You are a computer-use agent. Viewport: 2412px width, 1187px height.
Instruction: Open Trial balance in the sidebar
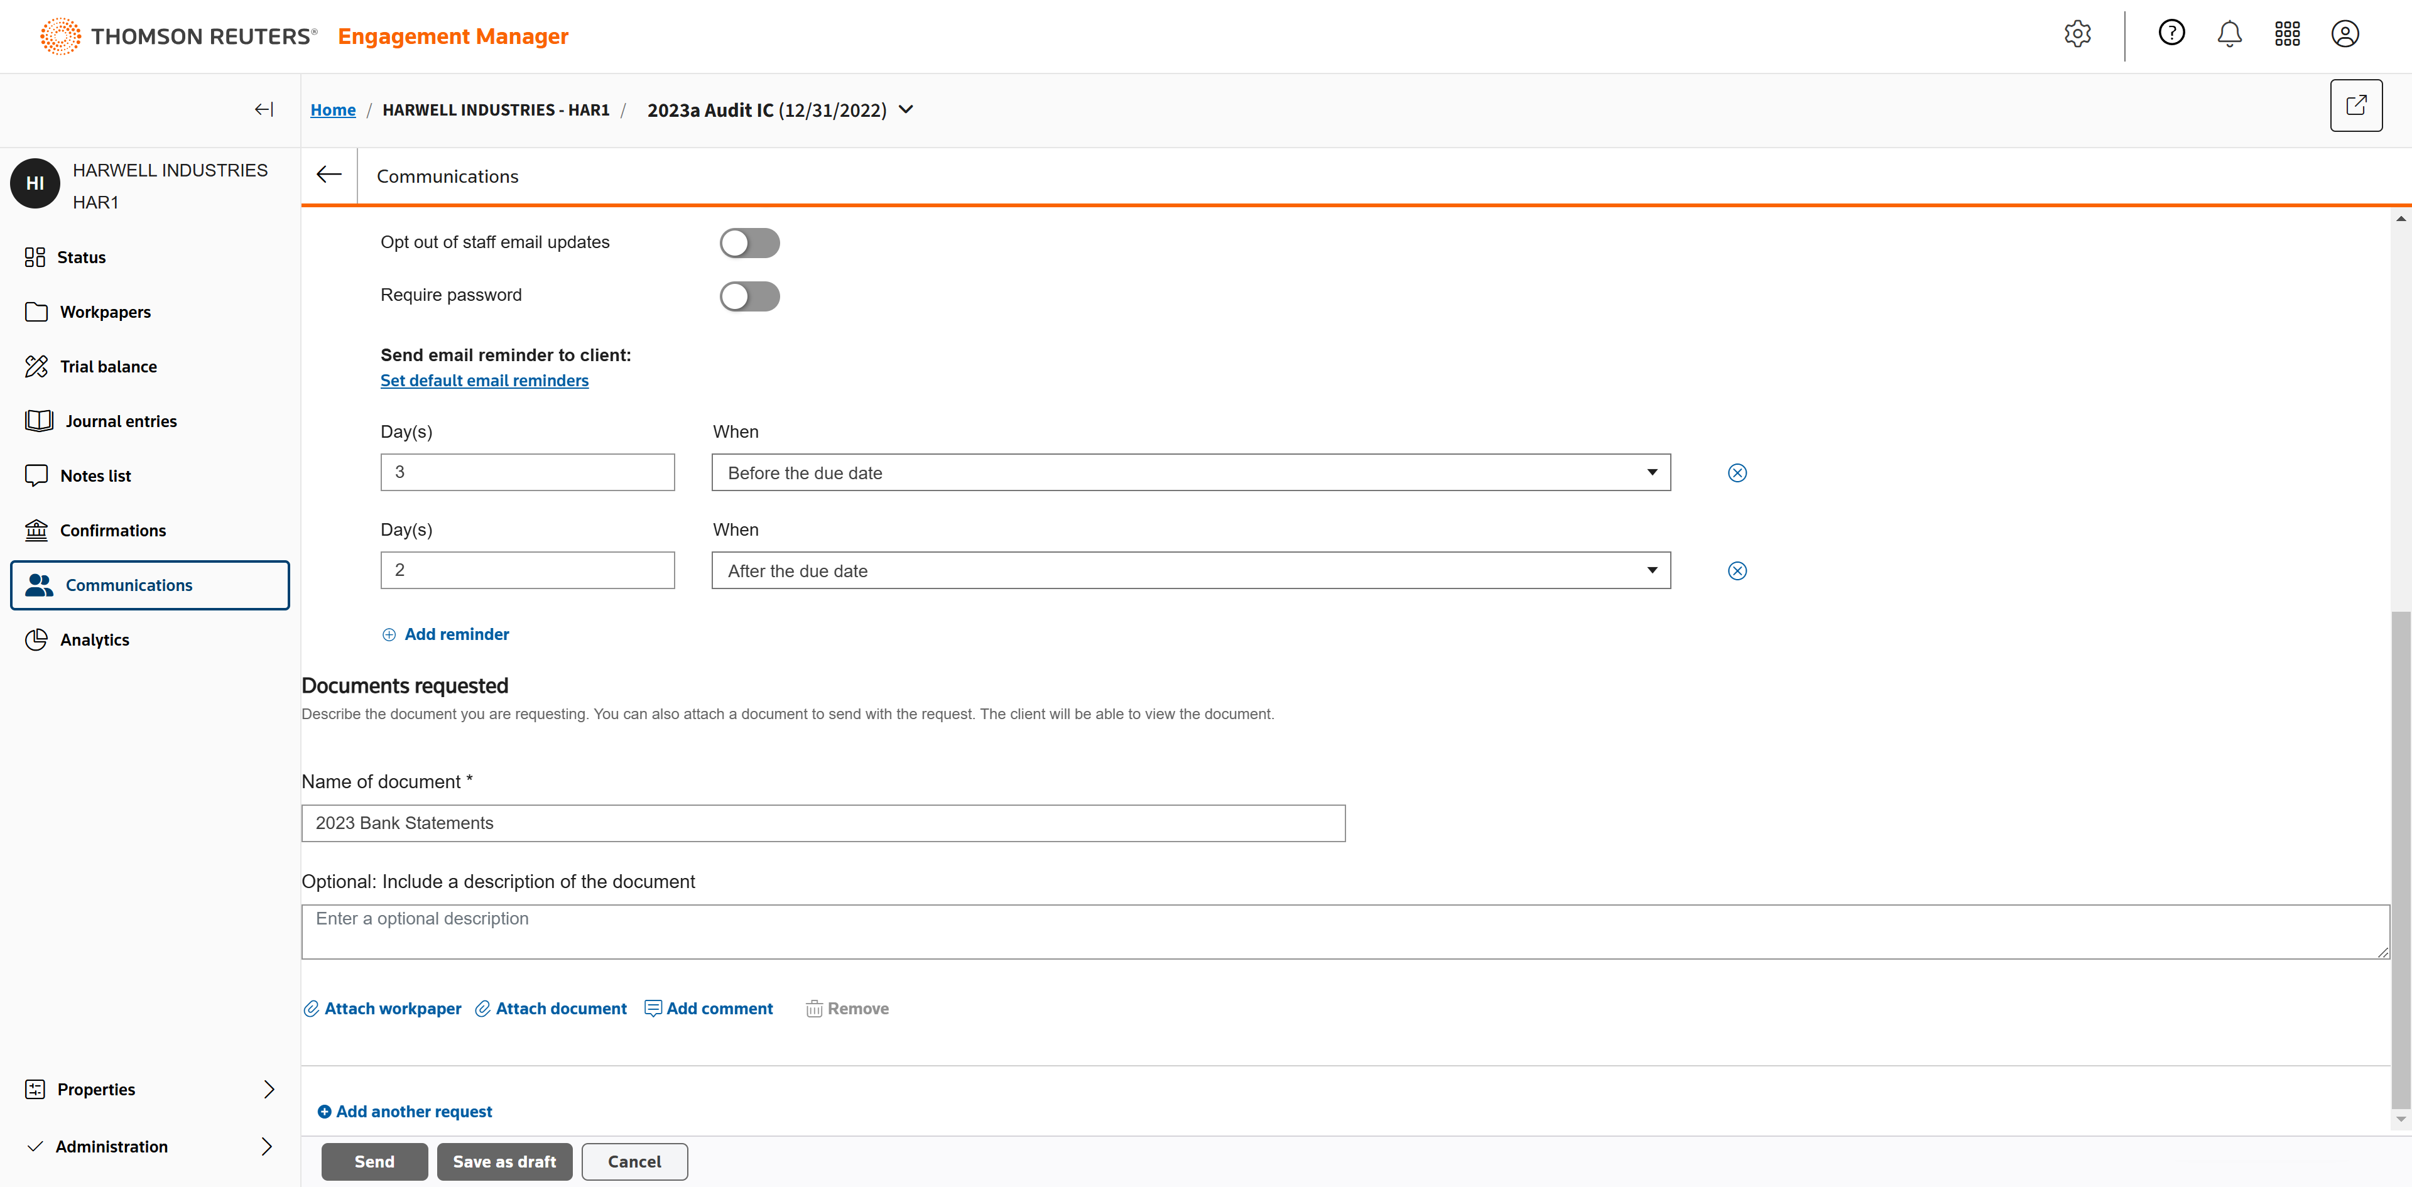click(x=107, y=367)
